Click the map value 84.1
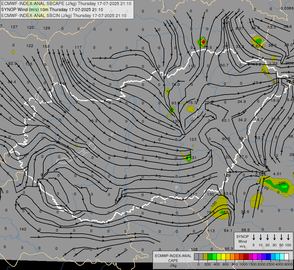 tap(228, 231)
